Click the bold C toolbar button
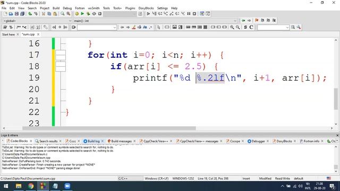 pyautogui.click(x=251, y=27)
